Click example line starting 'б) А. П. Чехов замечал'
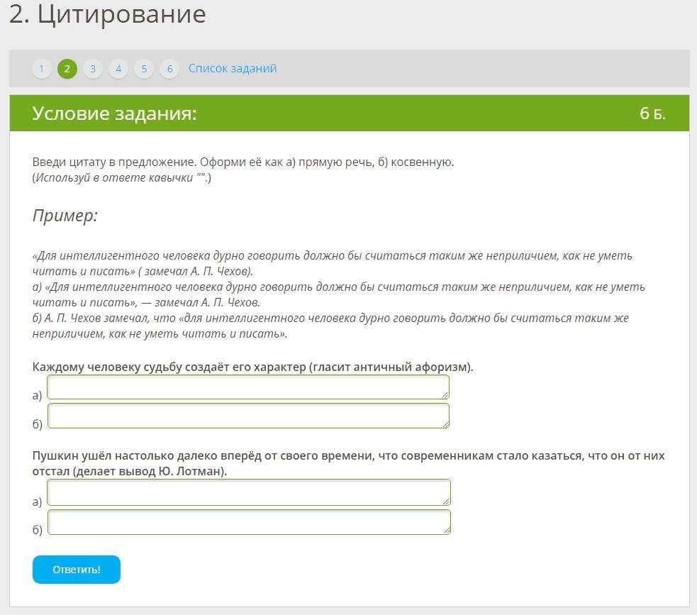Image resolution: width=697 pixels, height=615 pixels. pos(330,326)
